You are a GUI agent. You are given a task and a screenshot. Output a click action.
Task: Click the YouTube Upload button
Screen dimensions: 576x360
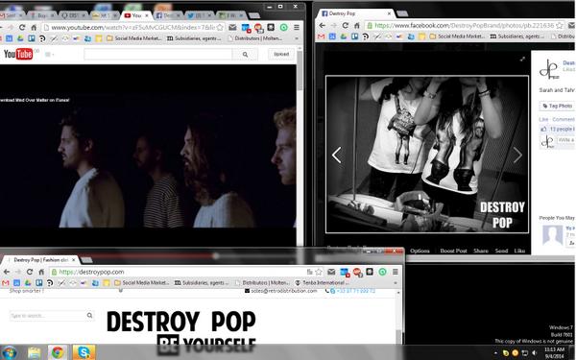[281, 54]
